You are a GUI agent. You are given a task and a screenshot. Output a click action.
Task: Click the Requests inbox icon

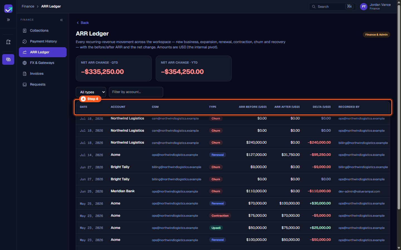(x=25, y=84)
